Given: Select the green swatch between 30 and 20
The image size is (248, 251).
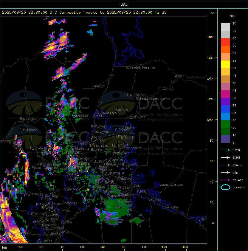Looking at the screenshot, I should [225, 124].
